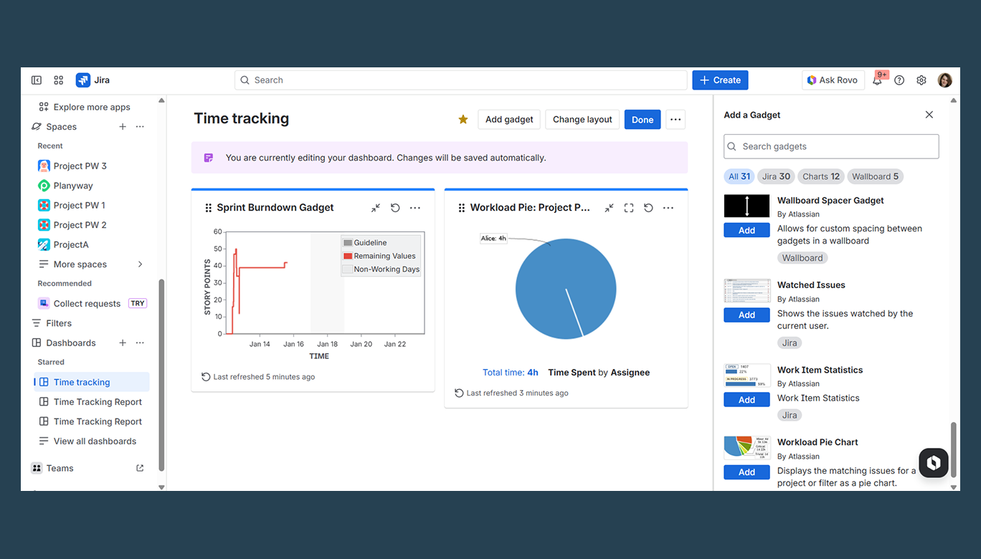The width and height of the screenshot is (981, 559).
Task: Create a new dashboard with plus icon
Action: coord(123,343)
